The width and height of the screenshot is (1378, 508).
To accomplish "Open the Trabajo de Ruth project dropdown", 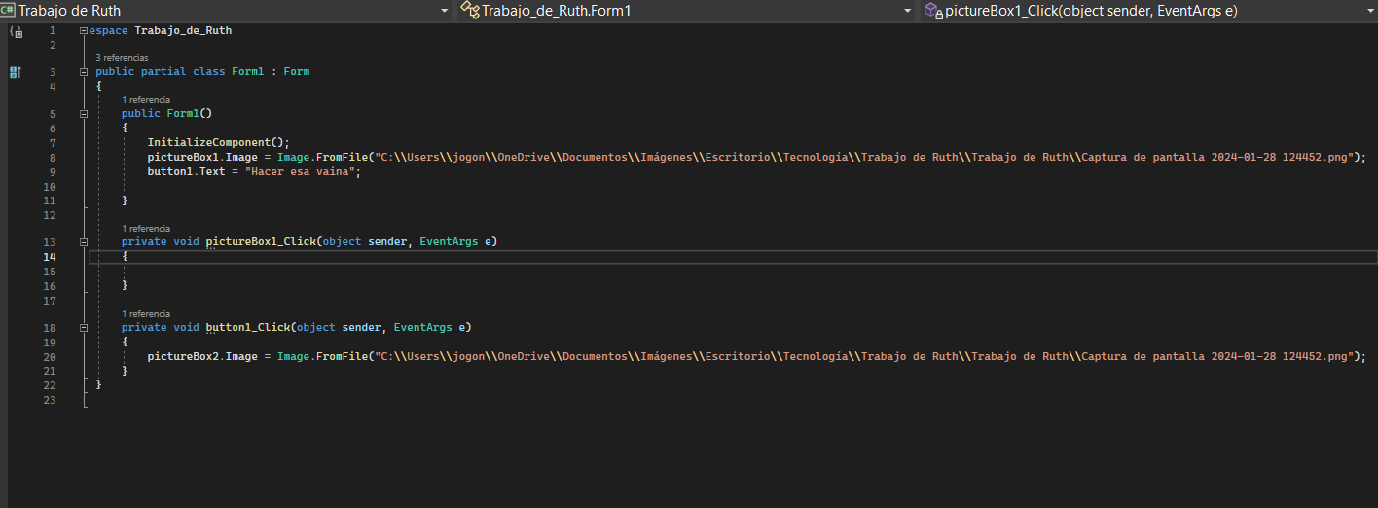I will click(444, 11).
